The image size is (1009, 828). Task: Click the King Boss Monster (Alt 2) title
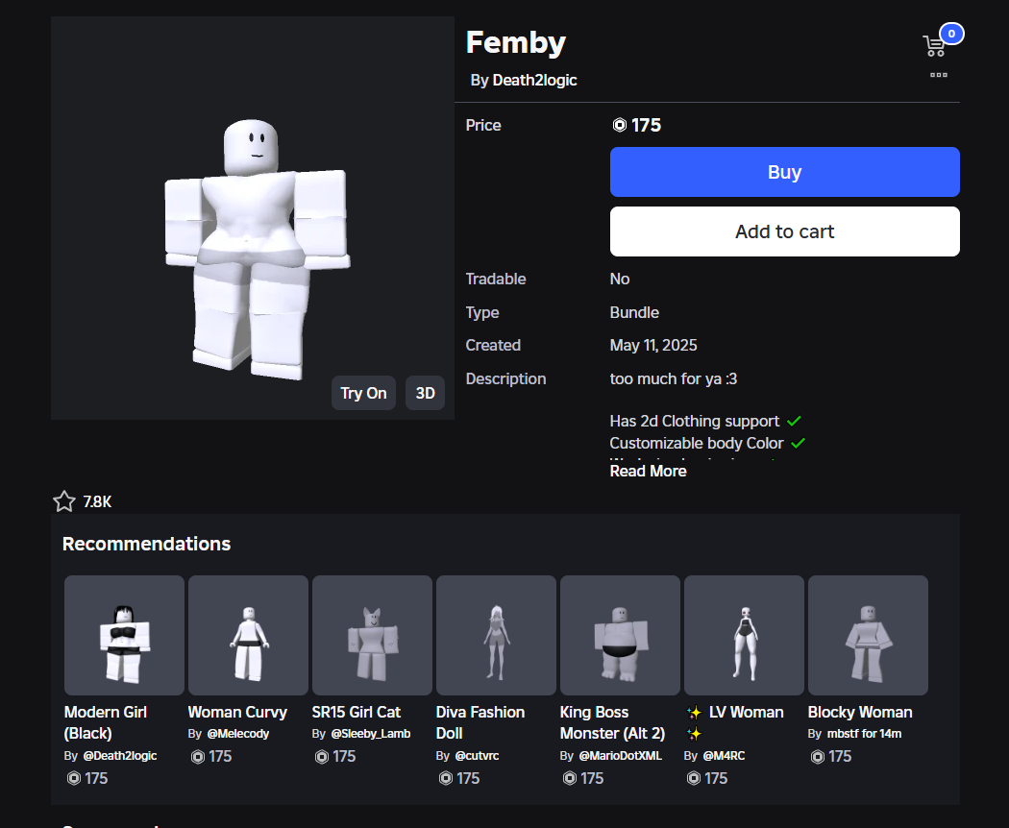[x=612, y=722]
